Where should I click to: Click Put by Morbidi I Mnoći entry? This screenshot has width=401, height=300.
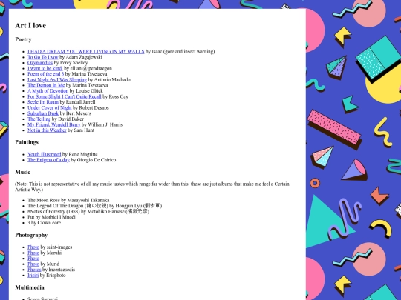pos(51,217)
